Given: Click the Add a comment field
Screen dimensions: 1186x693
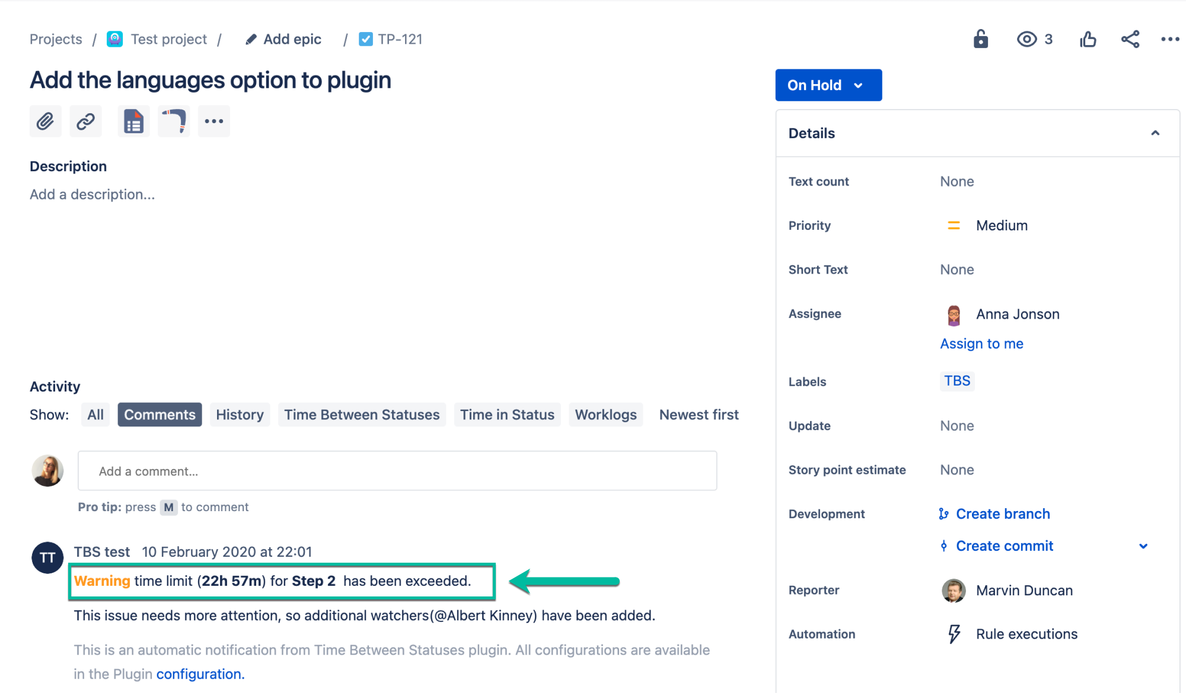Looking at the screenshot, I should pos(397,471).
